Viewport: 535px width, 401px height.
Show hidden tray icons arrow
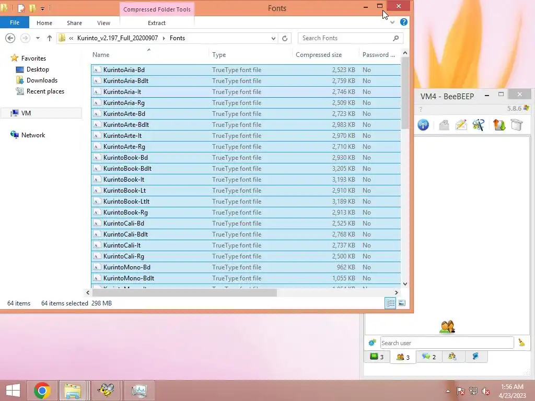pos(448,391)
